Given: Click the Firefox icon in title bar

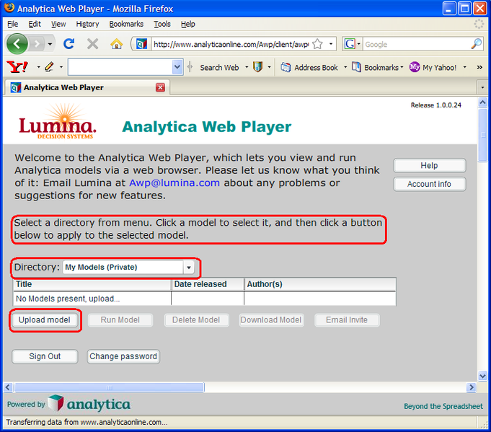Looking at the screenshot, I should point(9,8).
